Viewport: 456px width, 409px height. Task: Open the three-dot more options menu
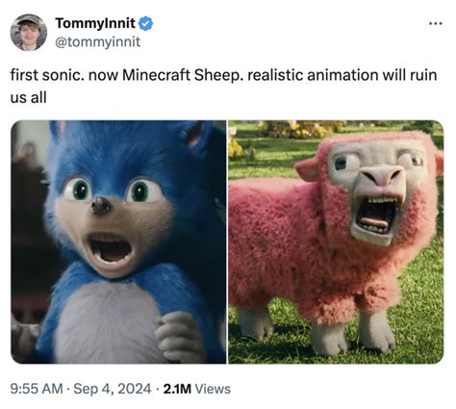(x=436, y=23)
